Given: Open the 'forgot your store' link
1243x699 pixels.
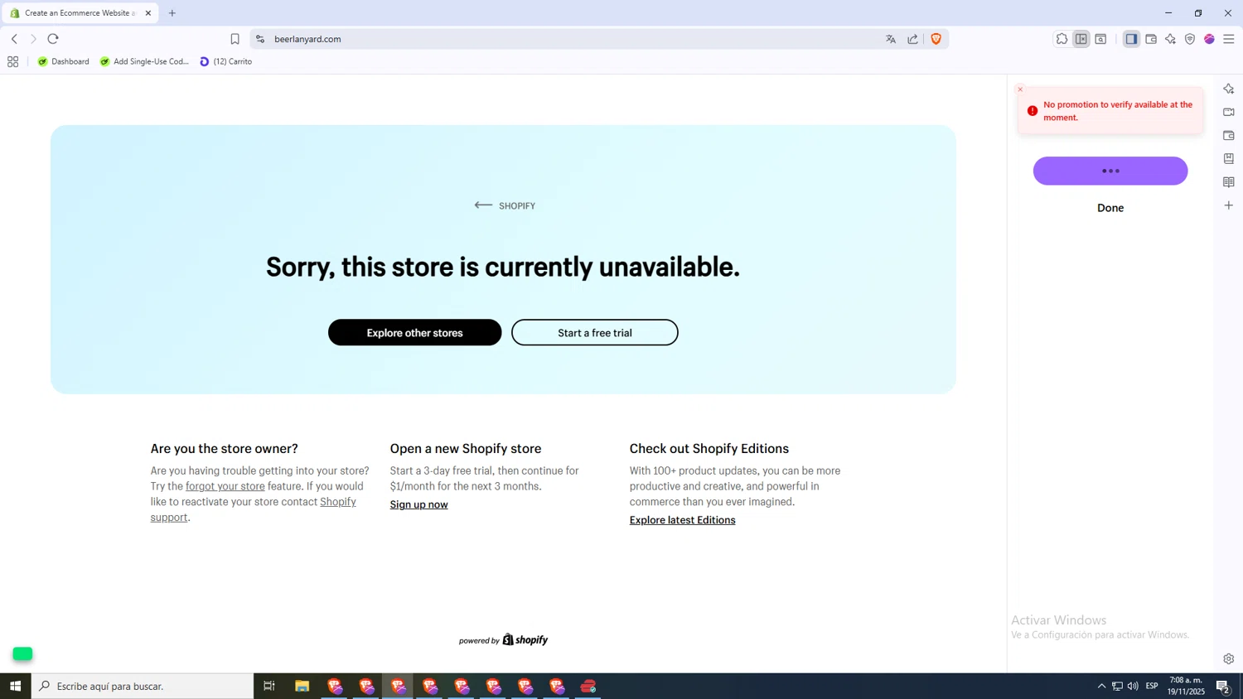Looking at the screenshot, I should (225, 486).
